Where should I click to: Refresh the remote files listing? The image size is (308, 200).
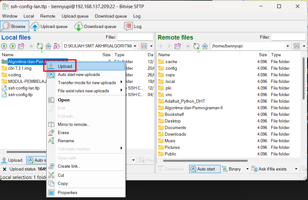click(196, 46)
